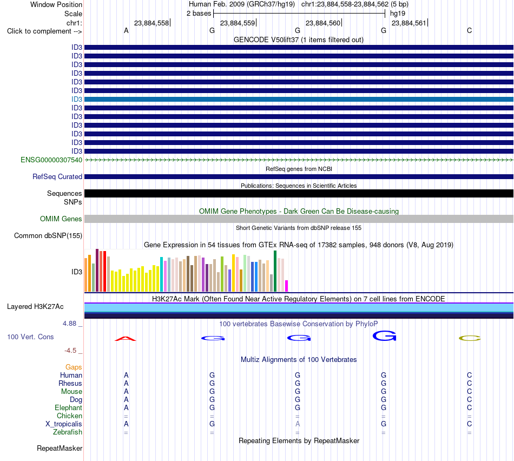Click the 23,884,560 ruler position
Screen dimensions: 514x461
coord(323,23)
